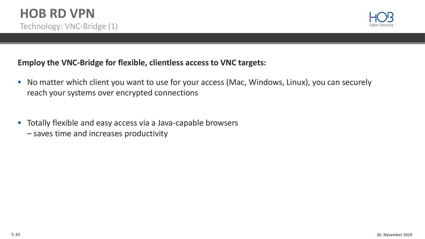Click the date 26. November 2019
This screenshot has height=239, width=425.
394,235
